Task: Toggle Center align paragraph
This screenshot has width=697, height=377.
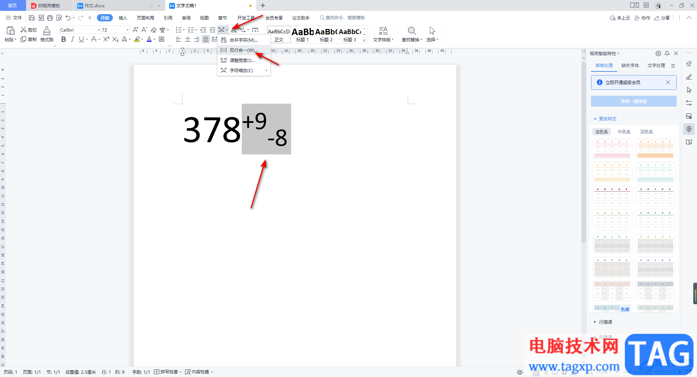Action: click(188, 39)
